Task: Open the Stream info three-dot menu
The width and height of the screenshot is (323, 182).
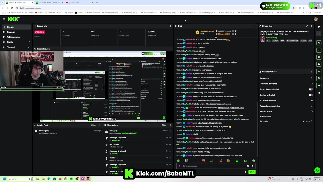Action: coord(311,26)
